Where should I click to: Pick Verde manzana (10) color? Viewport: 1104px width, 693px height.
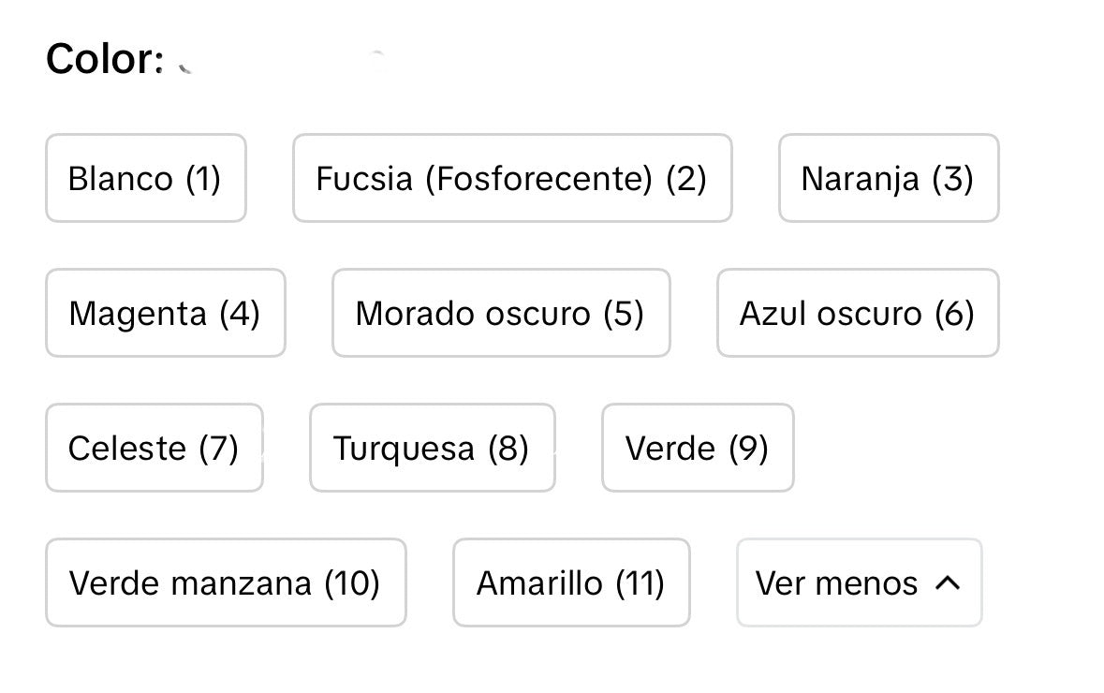225,582
